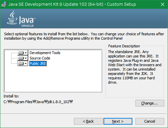Click the install path C:\Program Files\Java\jdk1.8.0_102\
This screenshot has width=168, height=128.
tap(38, 102)
